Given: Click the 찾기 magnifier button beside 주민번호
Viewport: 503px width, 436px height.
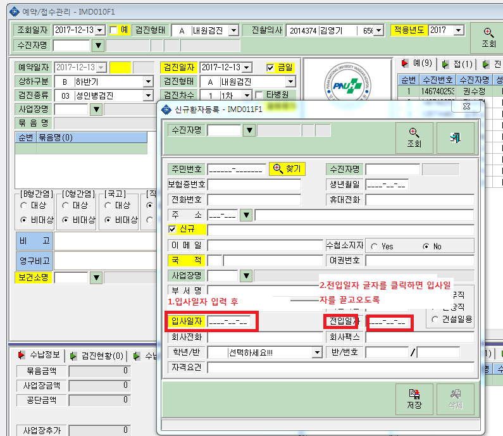Looking at the screenshot, I should pos(287,169).
